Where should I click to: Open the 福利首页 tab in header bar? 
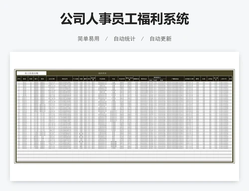(102, 73)
